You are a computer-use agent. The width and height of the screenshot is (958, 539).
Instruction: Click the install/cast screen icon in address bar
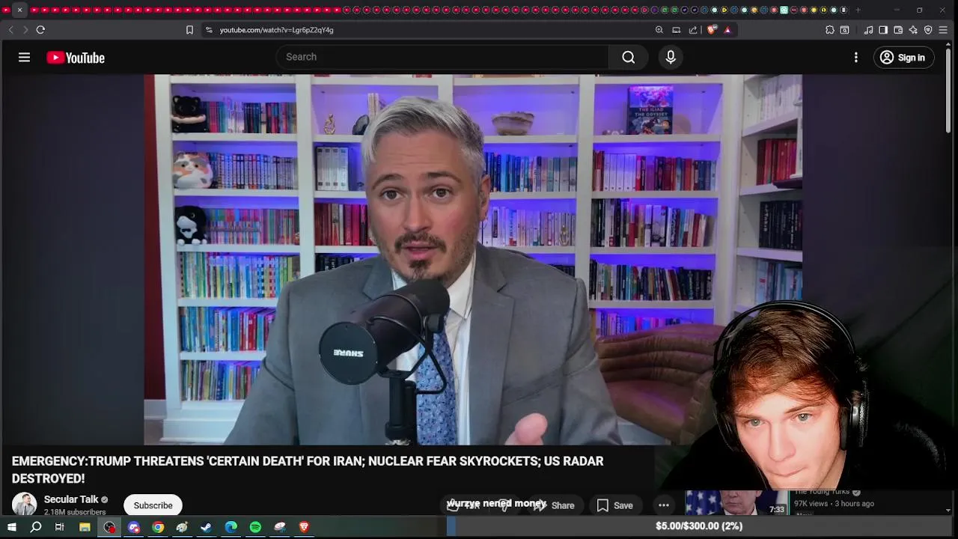point(677,30)
